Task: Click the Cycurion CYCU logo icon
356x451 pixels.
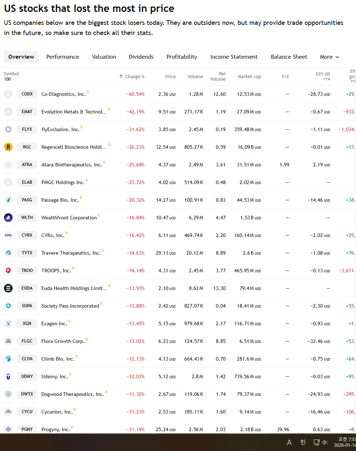Action: 8,412
